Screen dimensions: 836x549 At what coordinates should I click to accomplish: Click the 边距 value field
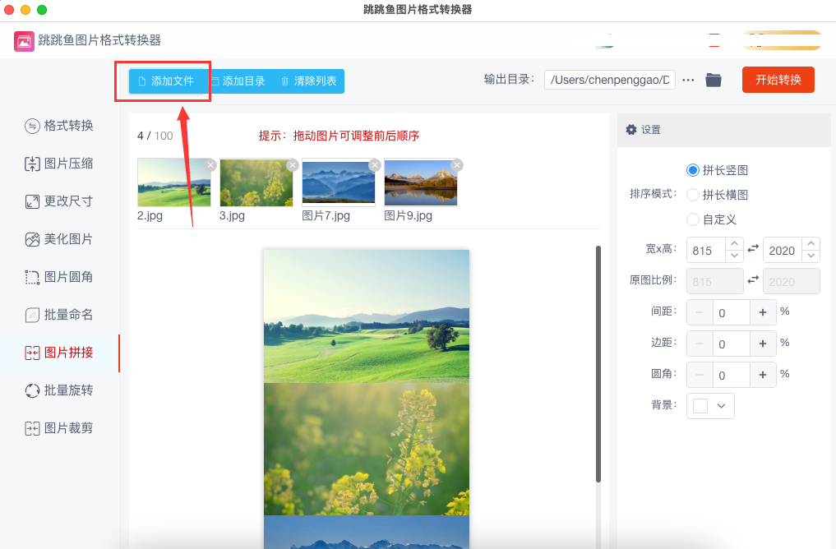pyautogui.click(x=732, y=344)
